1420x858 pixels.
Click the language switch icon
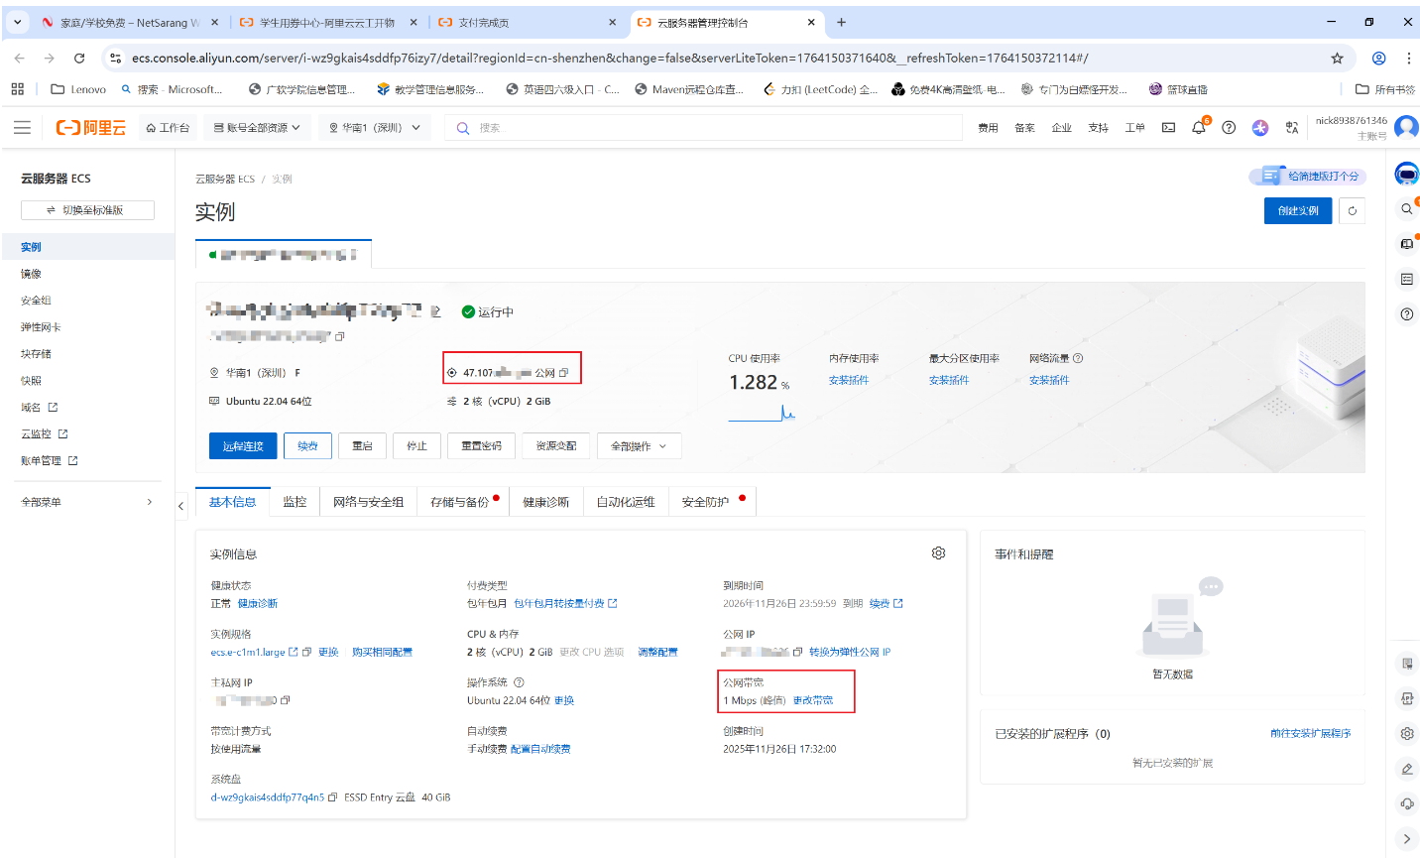coord(1291,128)
